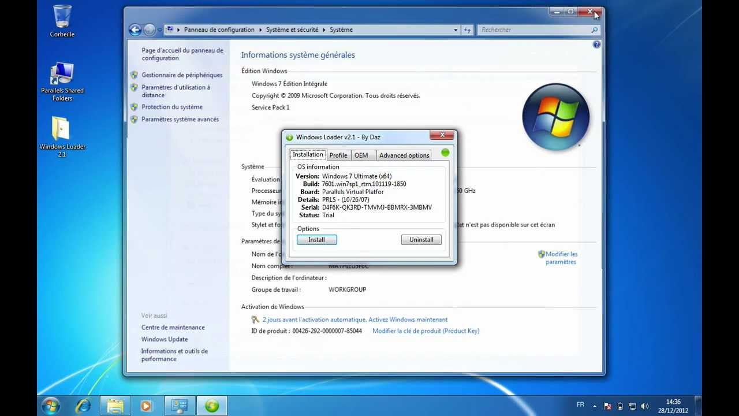Go back in the Control Panel window
Viewport: 739px width, 416px height.
point(135,30)
